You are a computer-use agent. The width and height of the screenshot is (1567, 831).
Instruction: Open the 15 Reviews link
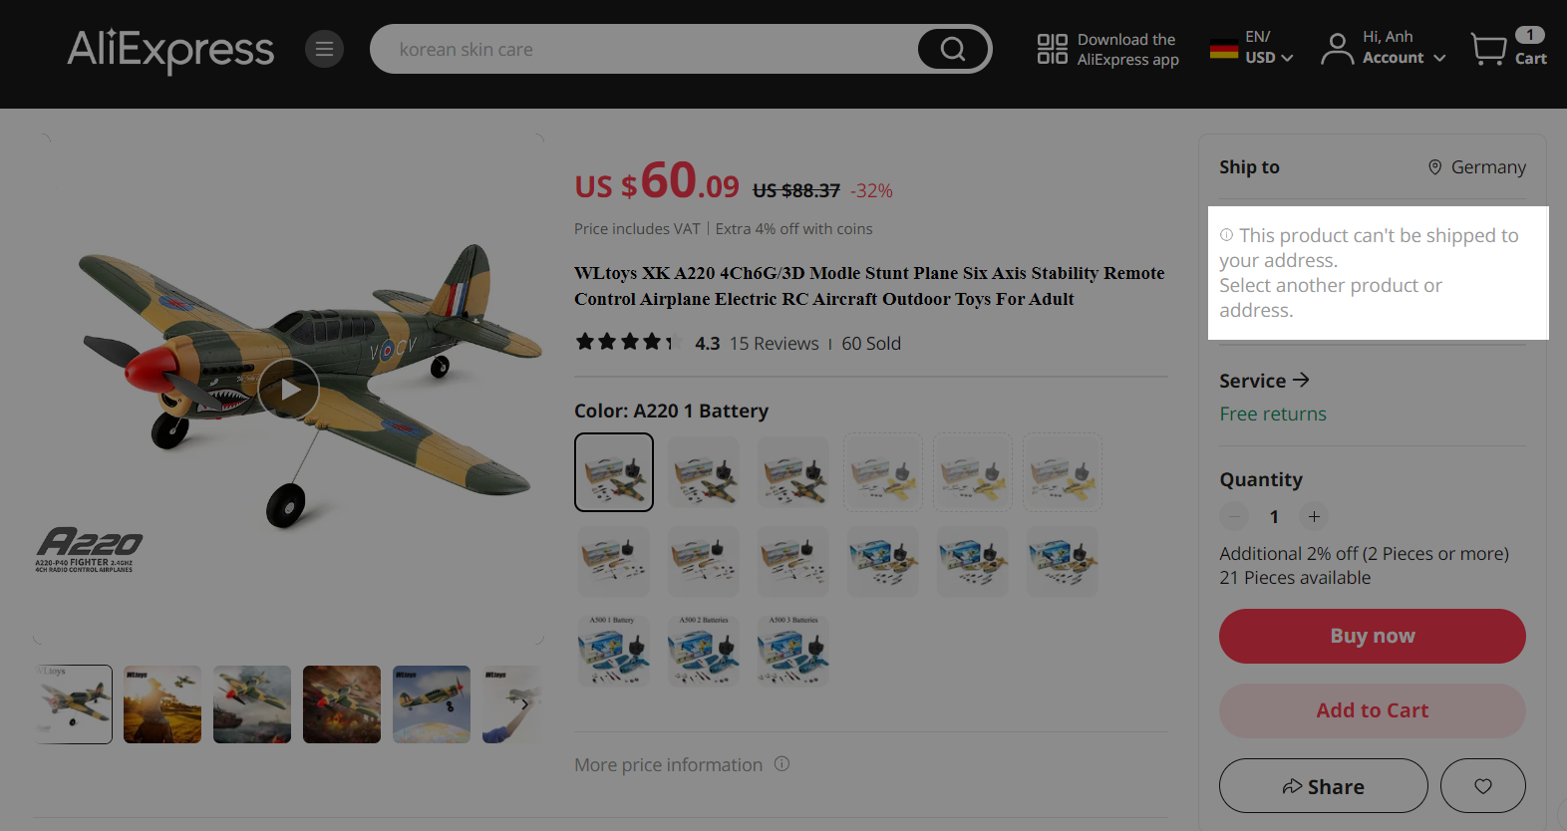click(774, 344)
